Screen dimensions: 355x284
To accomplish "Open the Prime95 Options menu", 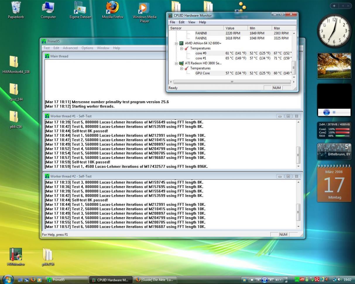I will click(x=87, y=48).
